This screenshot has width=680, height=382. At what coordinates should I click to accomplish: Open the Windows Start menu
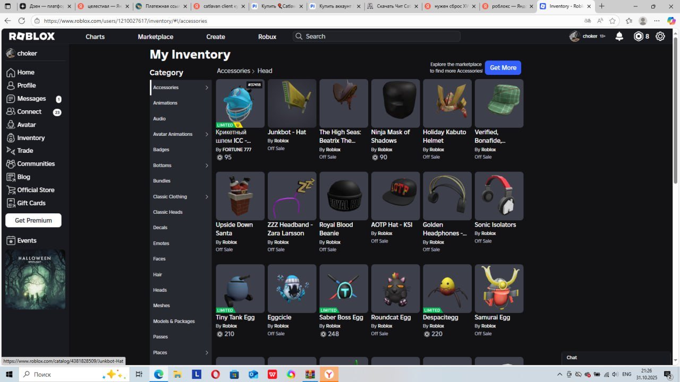(x=9, y=374)
